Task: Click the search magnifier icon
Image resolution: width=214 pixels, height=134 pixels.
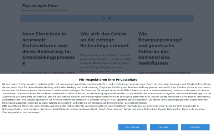Action: (x=103, y=19)
